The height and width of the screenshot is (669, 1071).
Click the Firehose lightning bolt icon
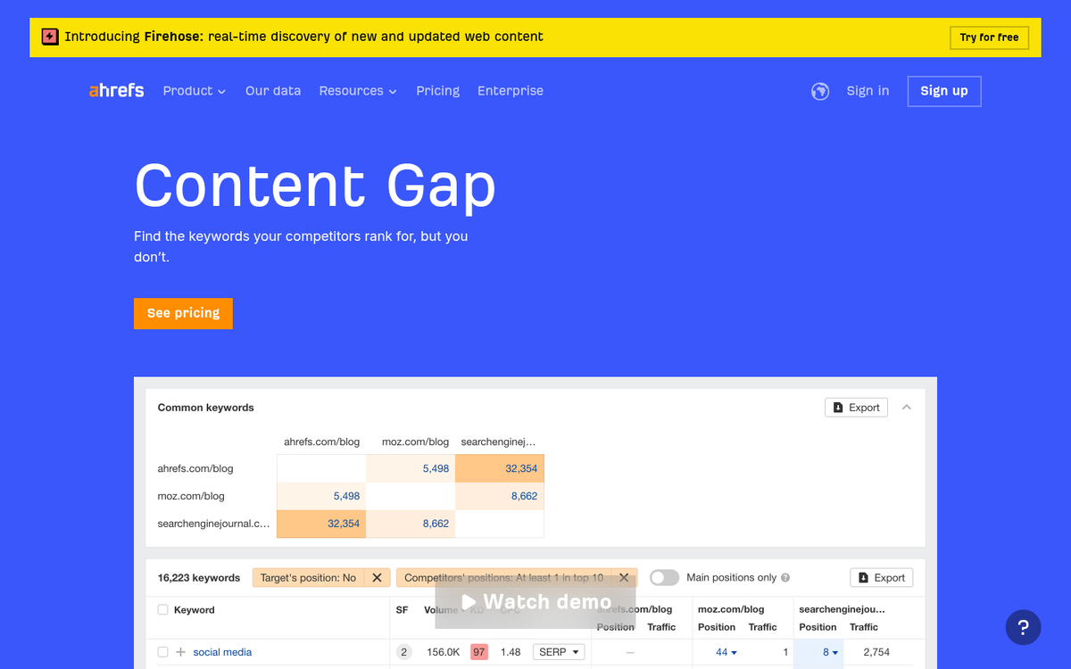pyautogui.click(x=48, y=37)
